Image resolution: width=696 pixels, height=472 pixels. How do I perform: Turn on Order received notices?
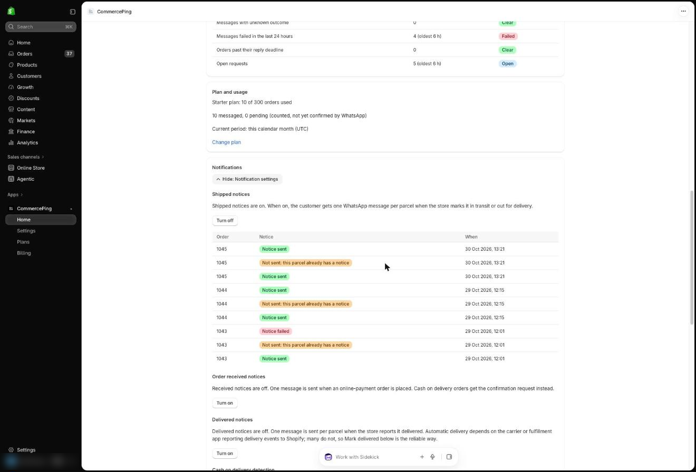click(225, 403)
